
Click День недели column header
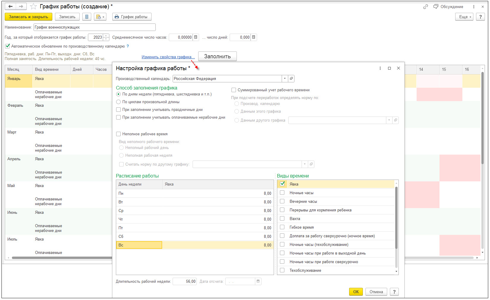139,184
